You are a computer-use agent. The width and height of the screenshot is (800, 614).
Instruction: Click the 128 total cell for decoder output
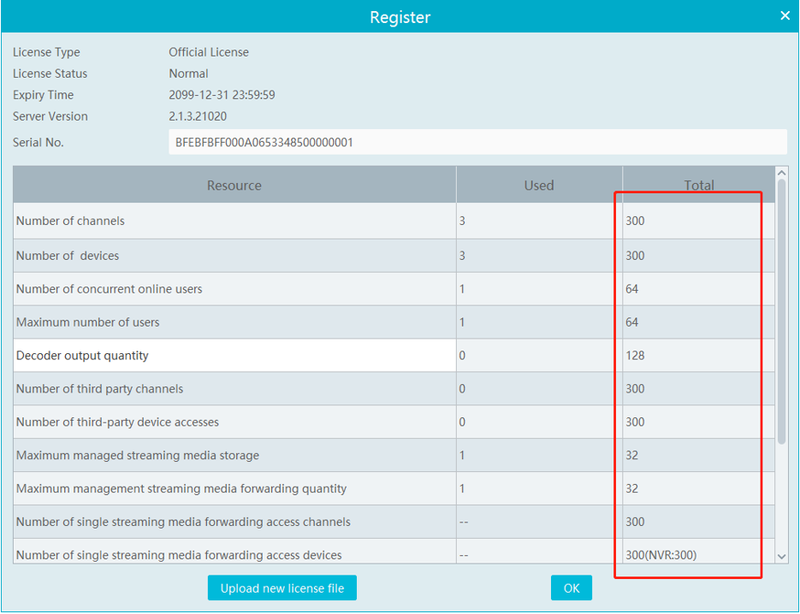click(635, 356)
